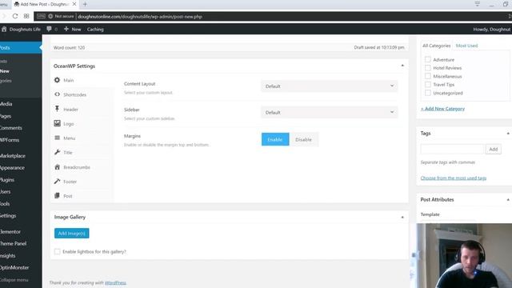Open the Menu bars icon
This screenshot has height=288, width=512.
57,138
